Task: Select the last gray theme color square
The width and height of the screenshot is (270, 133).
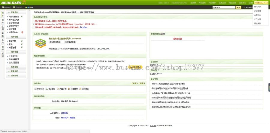Action: [32, 7]
